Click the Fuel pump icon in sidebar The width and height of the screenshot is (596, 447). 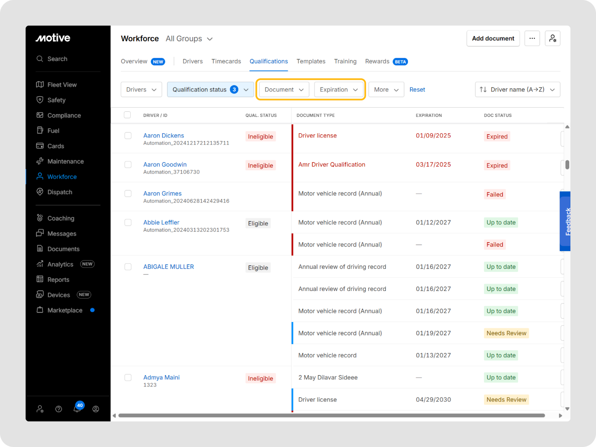coord(40,130)
